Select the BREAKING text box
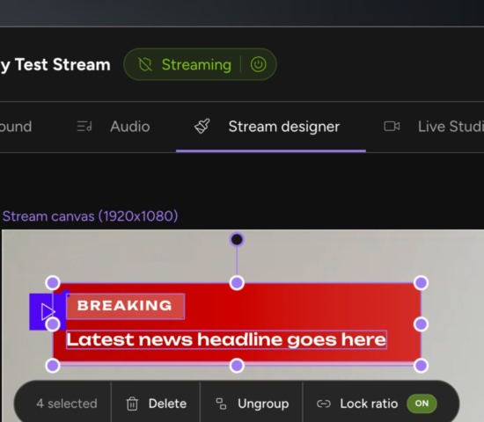Viewport: 484px width, 422px height. [x=125, y=306]
